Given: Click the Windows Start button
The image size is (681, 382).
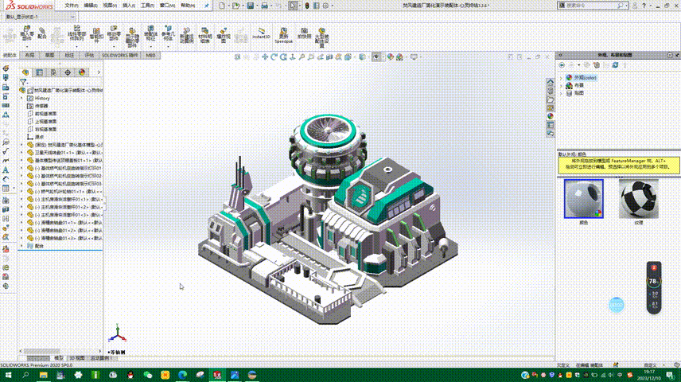Looking at the screenshot, I should coord(8,375).
